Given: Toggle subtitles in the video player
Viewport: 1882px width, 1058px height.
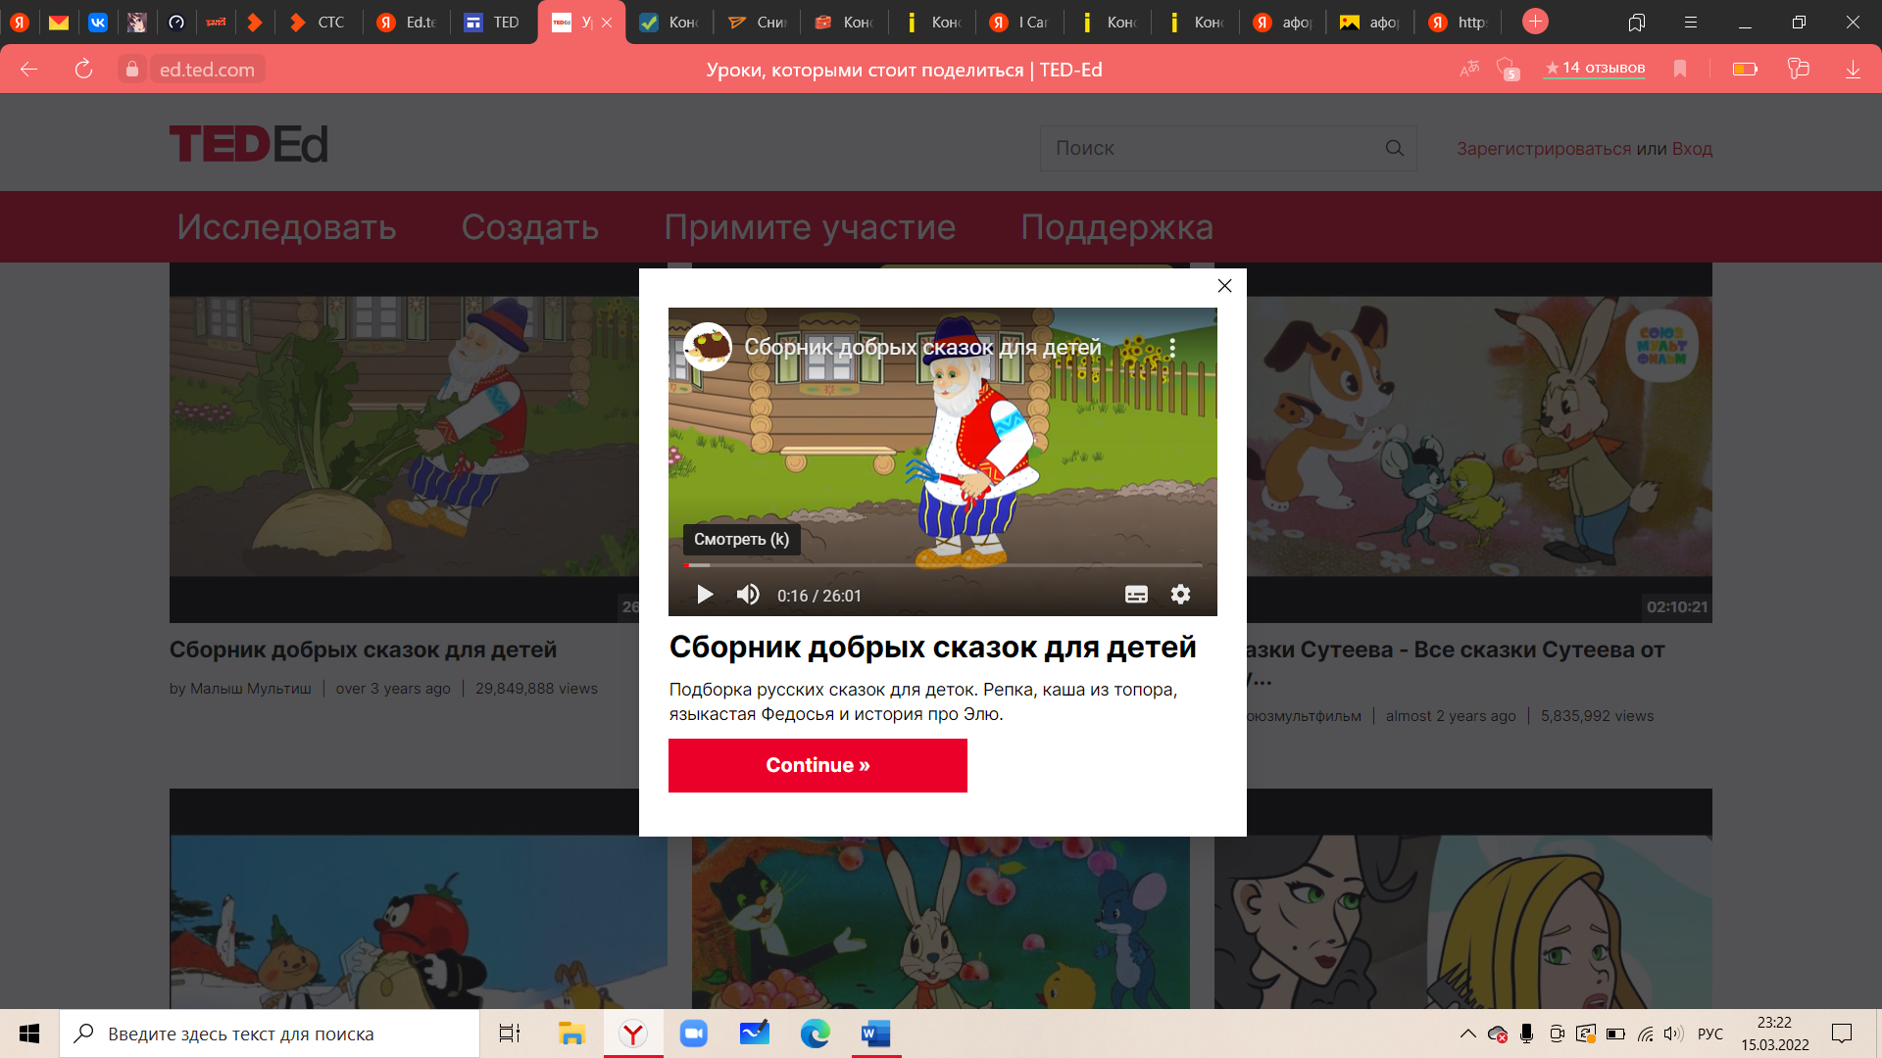Looking at the screenshot, I should [1136, 595].
